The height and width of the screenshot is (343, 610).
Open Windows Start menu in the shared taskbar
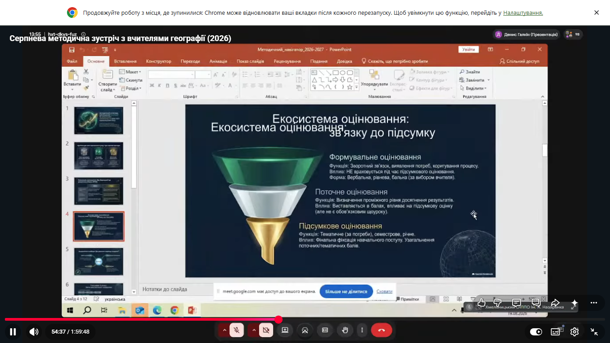(x=71, y=310)
